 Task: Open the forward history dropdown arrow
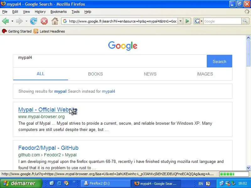point(26,21)
